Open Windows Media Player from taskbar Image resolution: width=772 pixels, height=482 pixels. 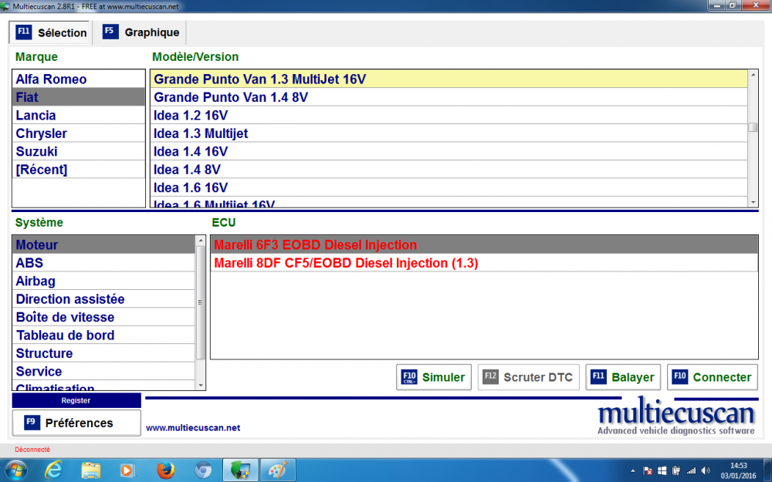tap(127, 470)
